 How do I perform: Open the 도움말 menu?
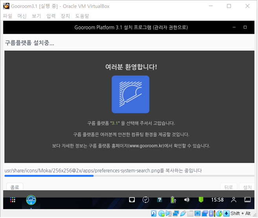pyautogui.click(x=82, y=16)
